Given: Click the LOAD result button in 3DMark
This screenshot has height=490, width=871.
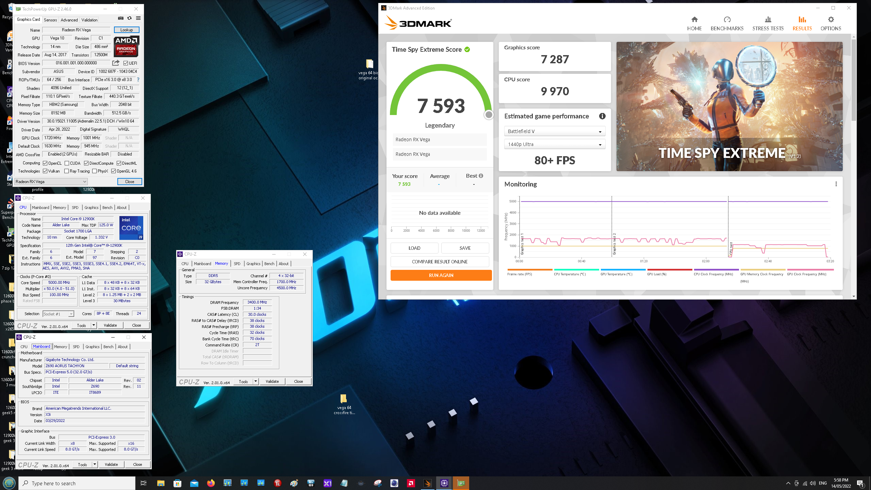Looking at the screenshot, I should [x=414, y=248].
